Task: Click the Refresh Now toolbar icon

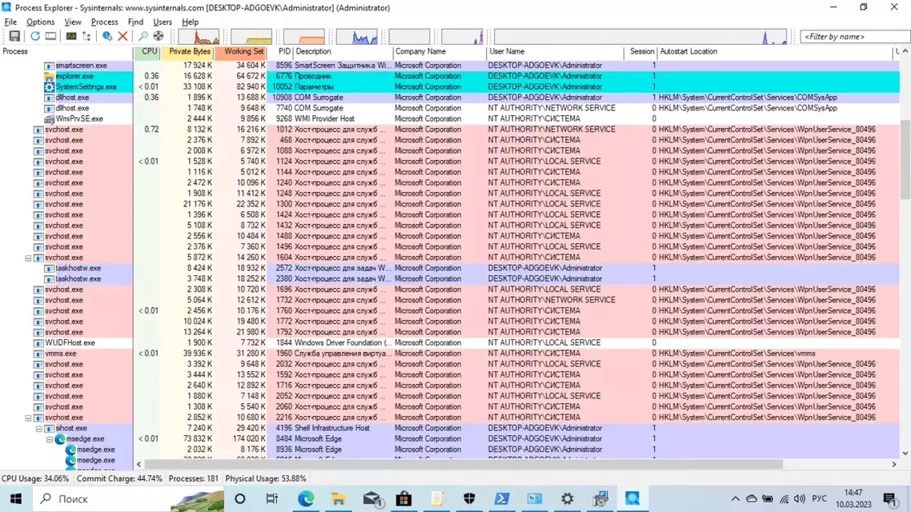Action: point(35,36)
